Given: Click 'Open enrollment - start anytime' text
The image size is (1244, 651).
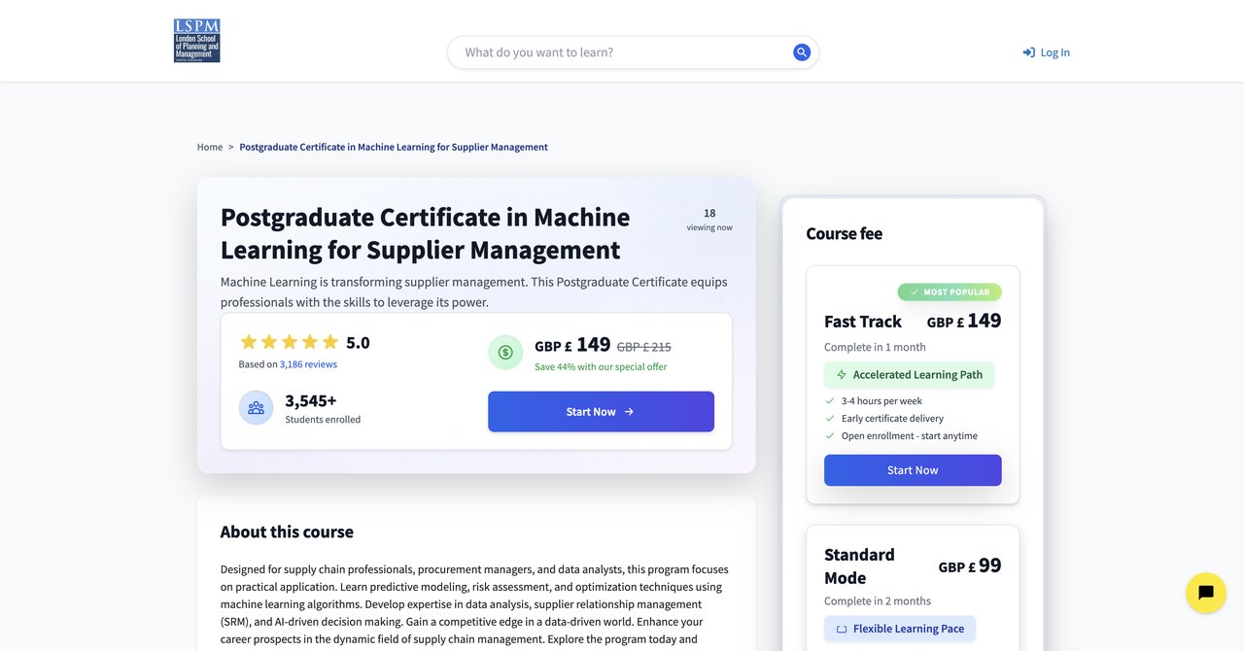Looking at the screenshot, I should point(910,435).
